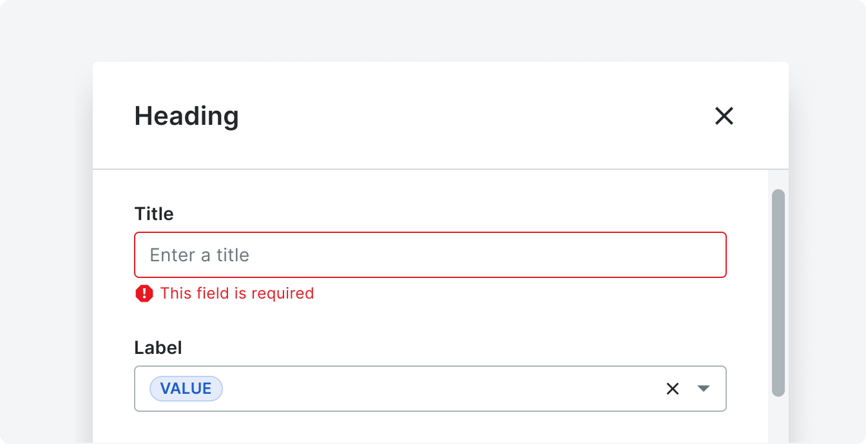Click the red error octagon icon
866x444 pixels.
pos(144,293)
